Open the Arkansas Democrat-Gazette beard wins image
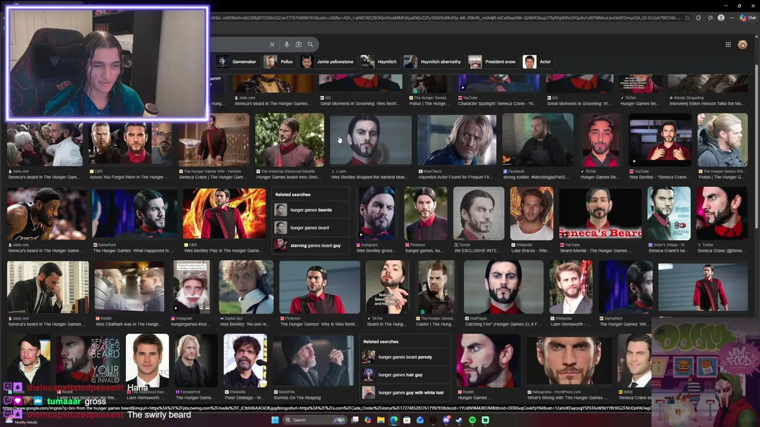 click(289, 139)
